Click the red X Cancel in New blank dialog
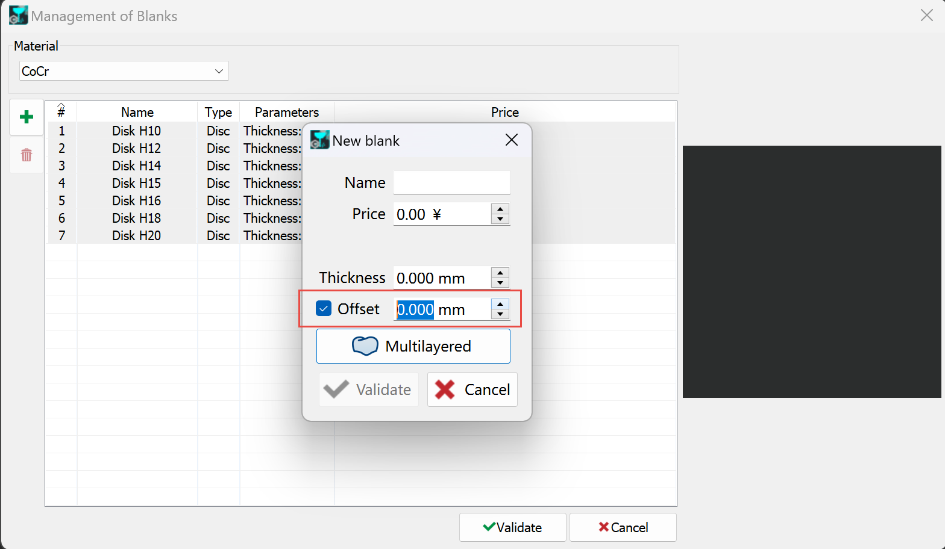 click(x=472, y=389)
